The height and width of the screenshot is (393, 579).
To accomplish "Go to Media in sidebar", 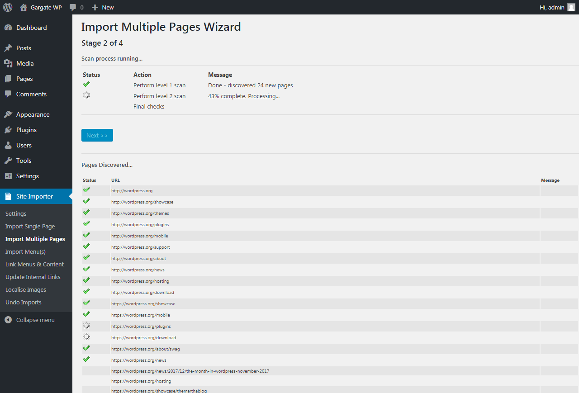I will pyautogui.click(x=36, y=63).
